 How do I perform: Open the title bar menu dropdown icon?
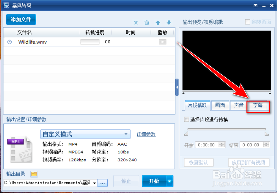(x=255, y=6)
